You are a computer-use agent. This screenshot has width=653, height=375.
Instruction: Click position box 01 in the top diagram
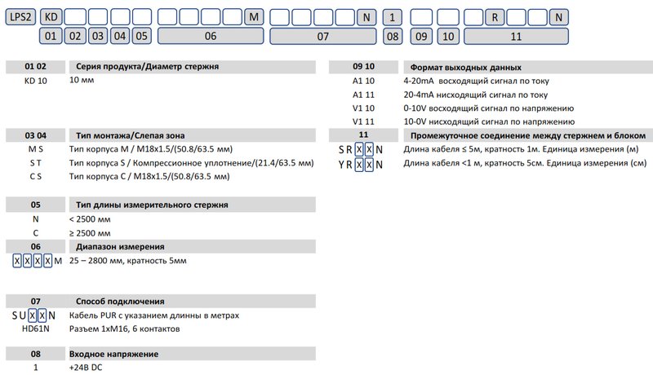pos(51,36)
